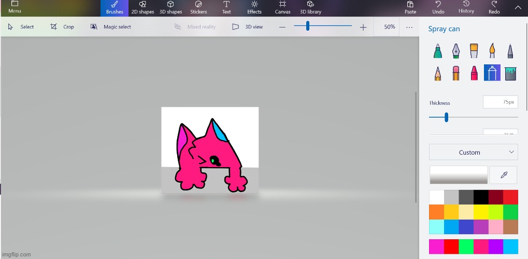Pick the indigo color swatch
This screenshot has height=259, width=528.
click(466, 227)
